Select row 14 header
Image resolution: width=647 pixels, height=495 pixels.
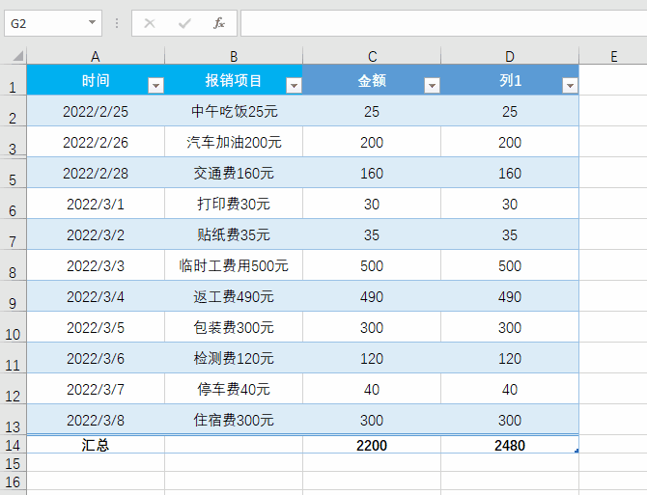[x=13, y=445]
